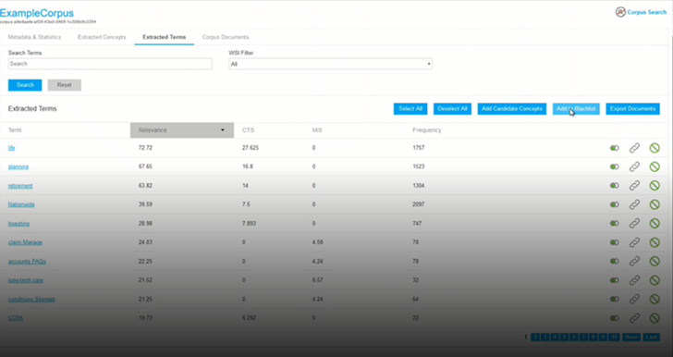Switch to the Corpus Documents tab
The image size is (673, 357).
coord(226,37)
